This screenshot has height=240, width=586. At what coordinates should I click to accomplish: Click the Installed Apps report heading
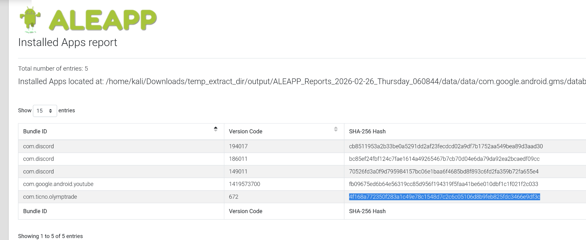[68, 42]
